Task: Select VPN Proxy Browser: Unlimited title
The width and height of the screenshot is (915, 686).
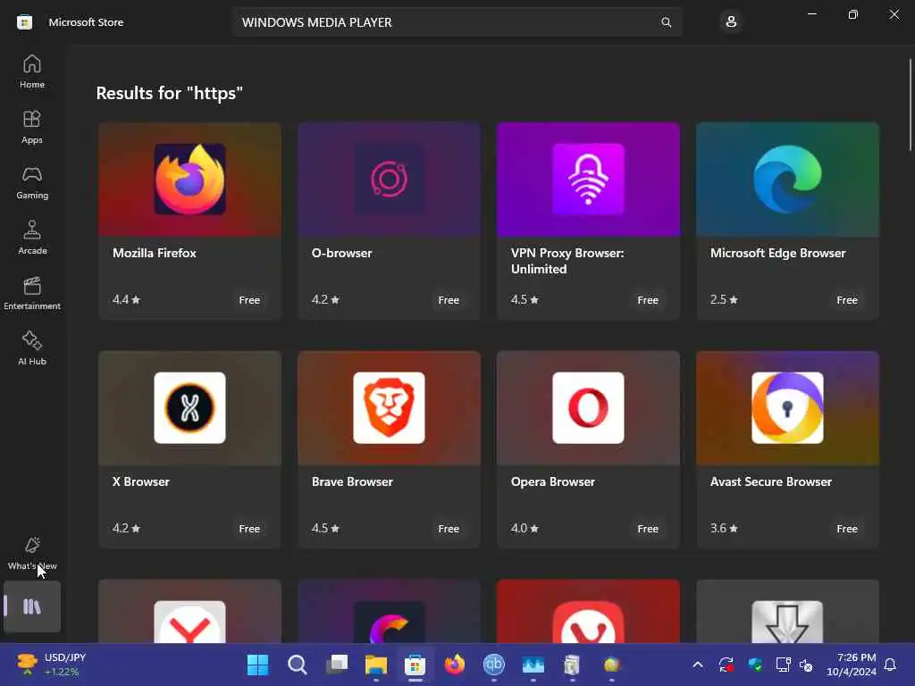Action: (567, 261)
